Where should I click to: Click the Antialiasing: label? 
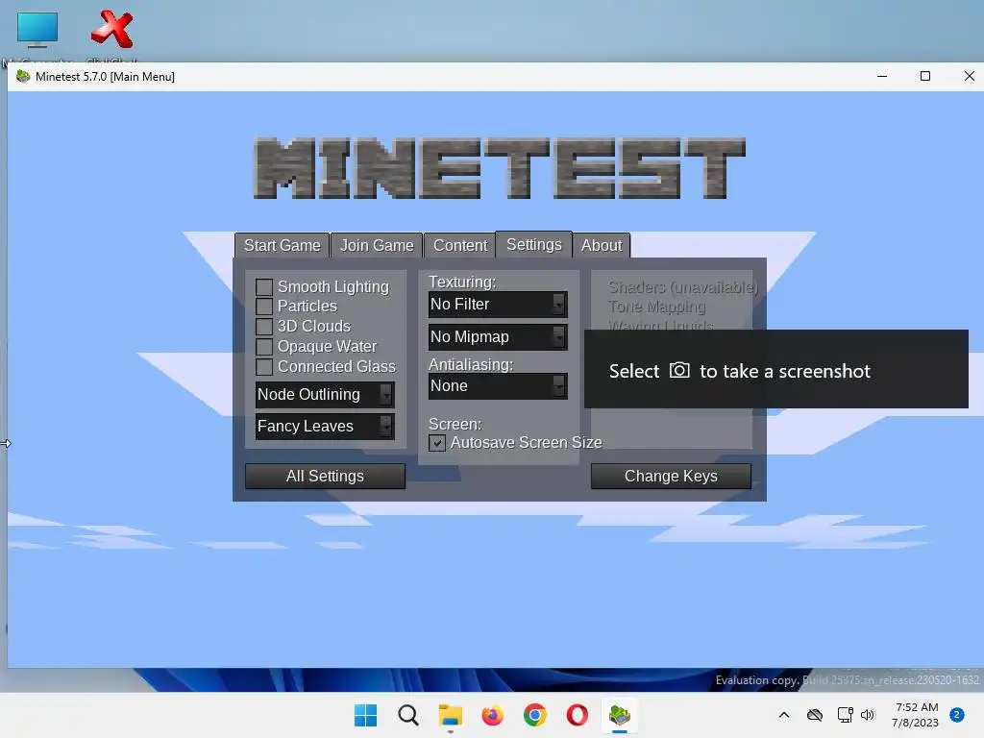(x=471, y=364)
